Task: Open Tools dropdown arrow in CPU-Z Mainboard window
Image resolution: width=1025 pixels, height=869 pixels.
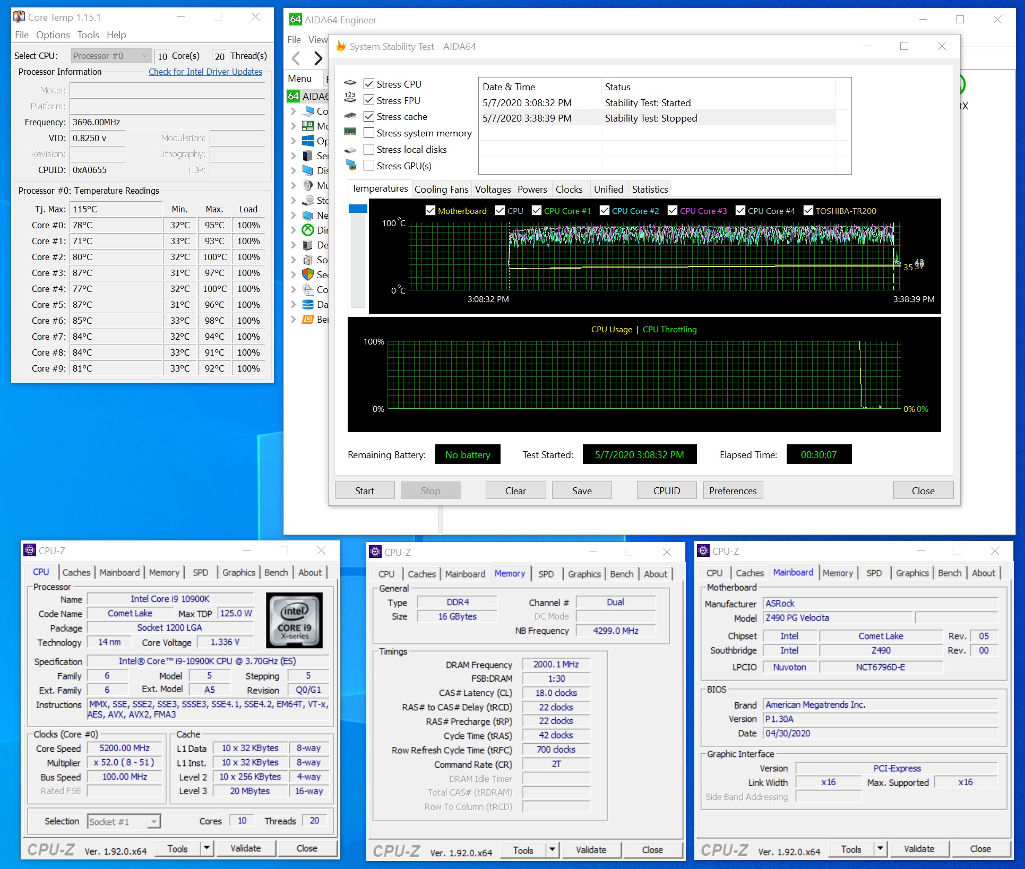Action: [881, 849]
